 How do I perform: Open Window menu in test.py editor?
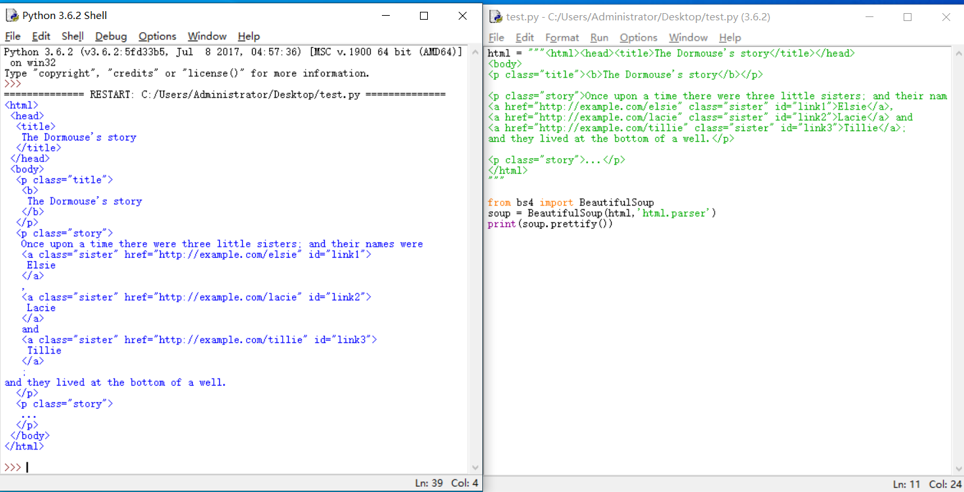click(x=688, y=37)
